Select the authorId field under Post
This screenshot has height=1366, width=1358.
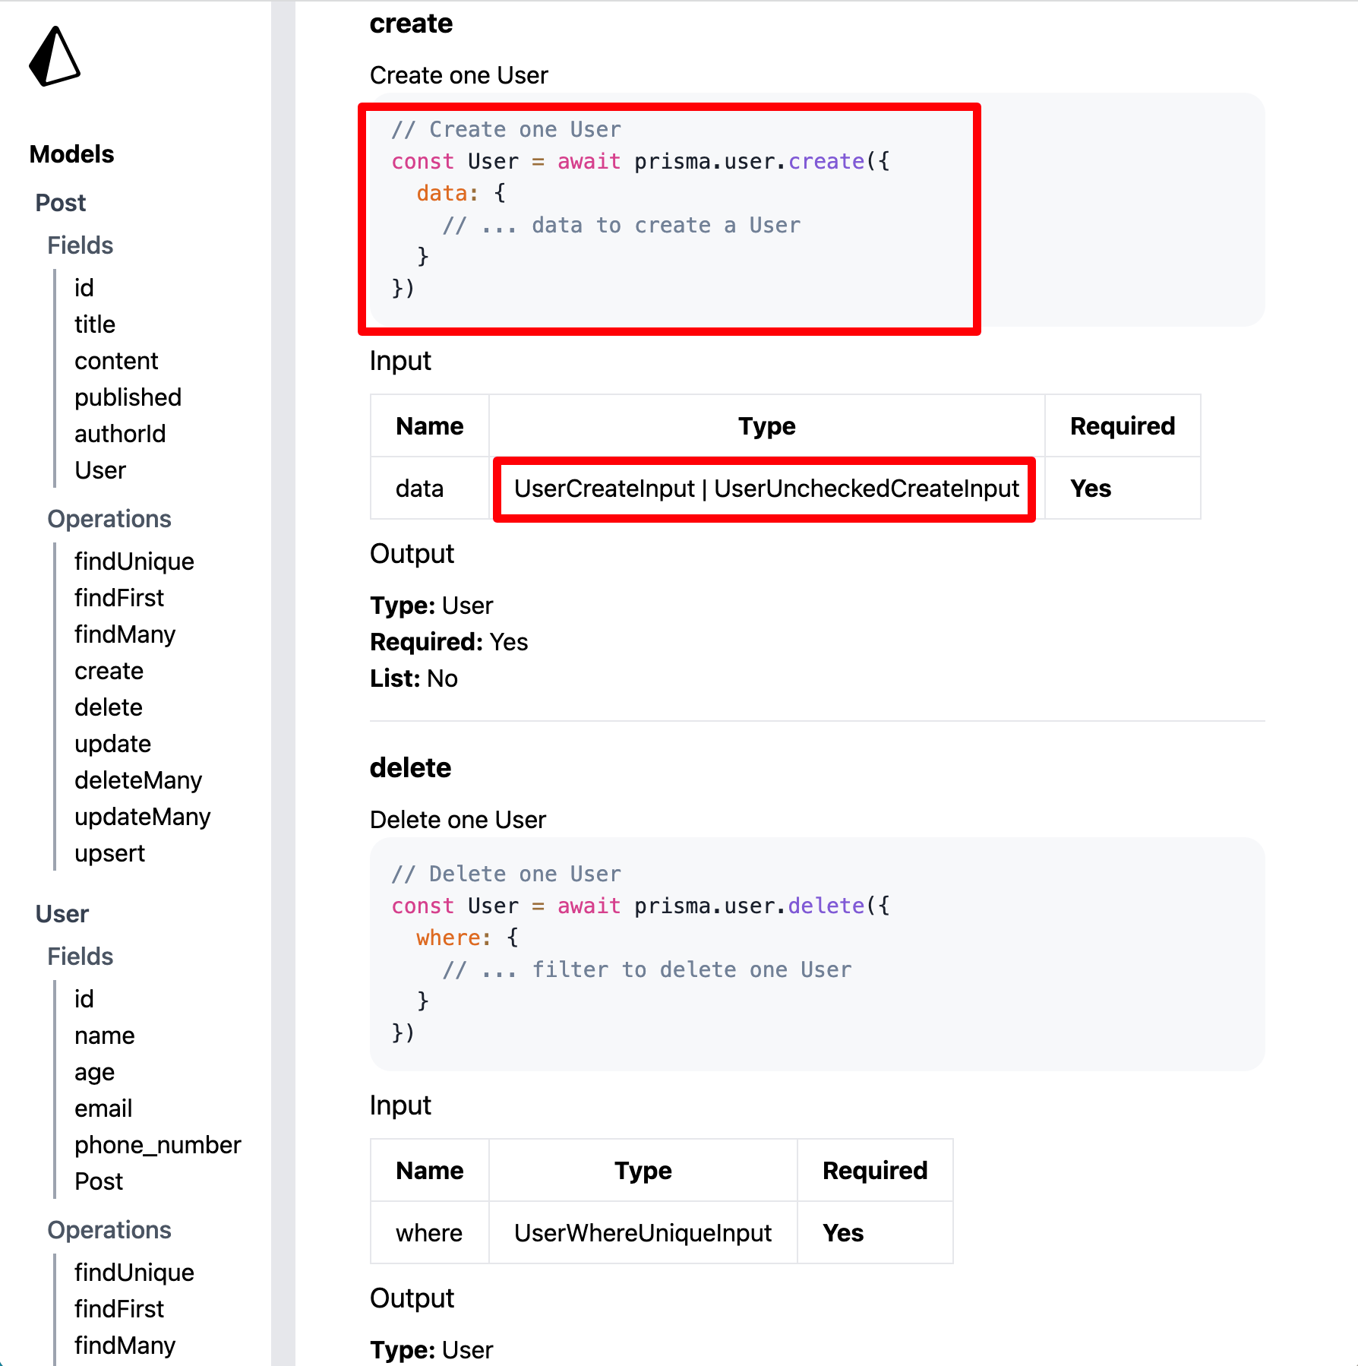tap(120, 434)
